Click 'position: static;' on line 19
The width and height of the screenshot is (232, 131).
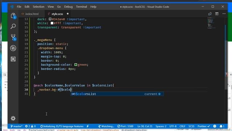click(53, 44)
